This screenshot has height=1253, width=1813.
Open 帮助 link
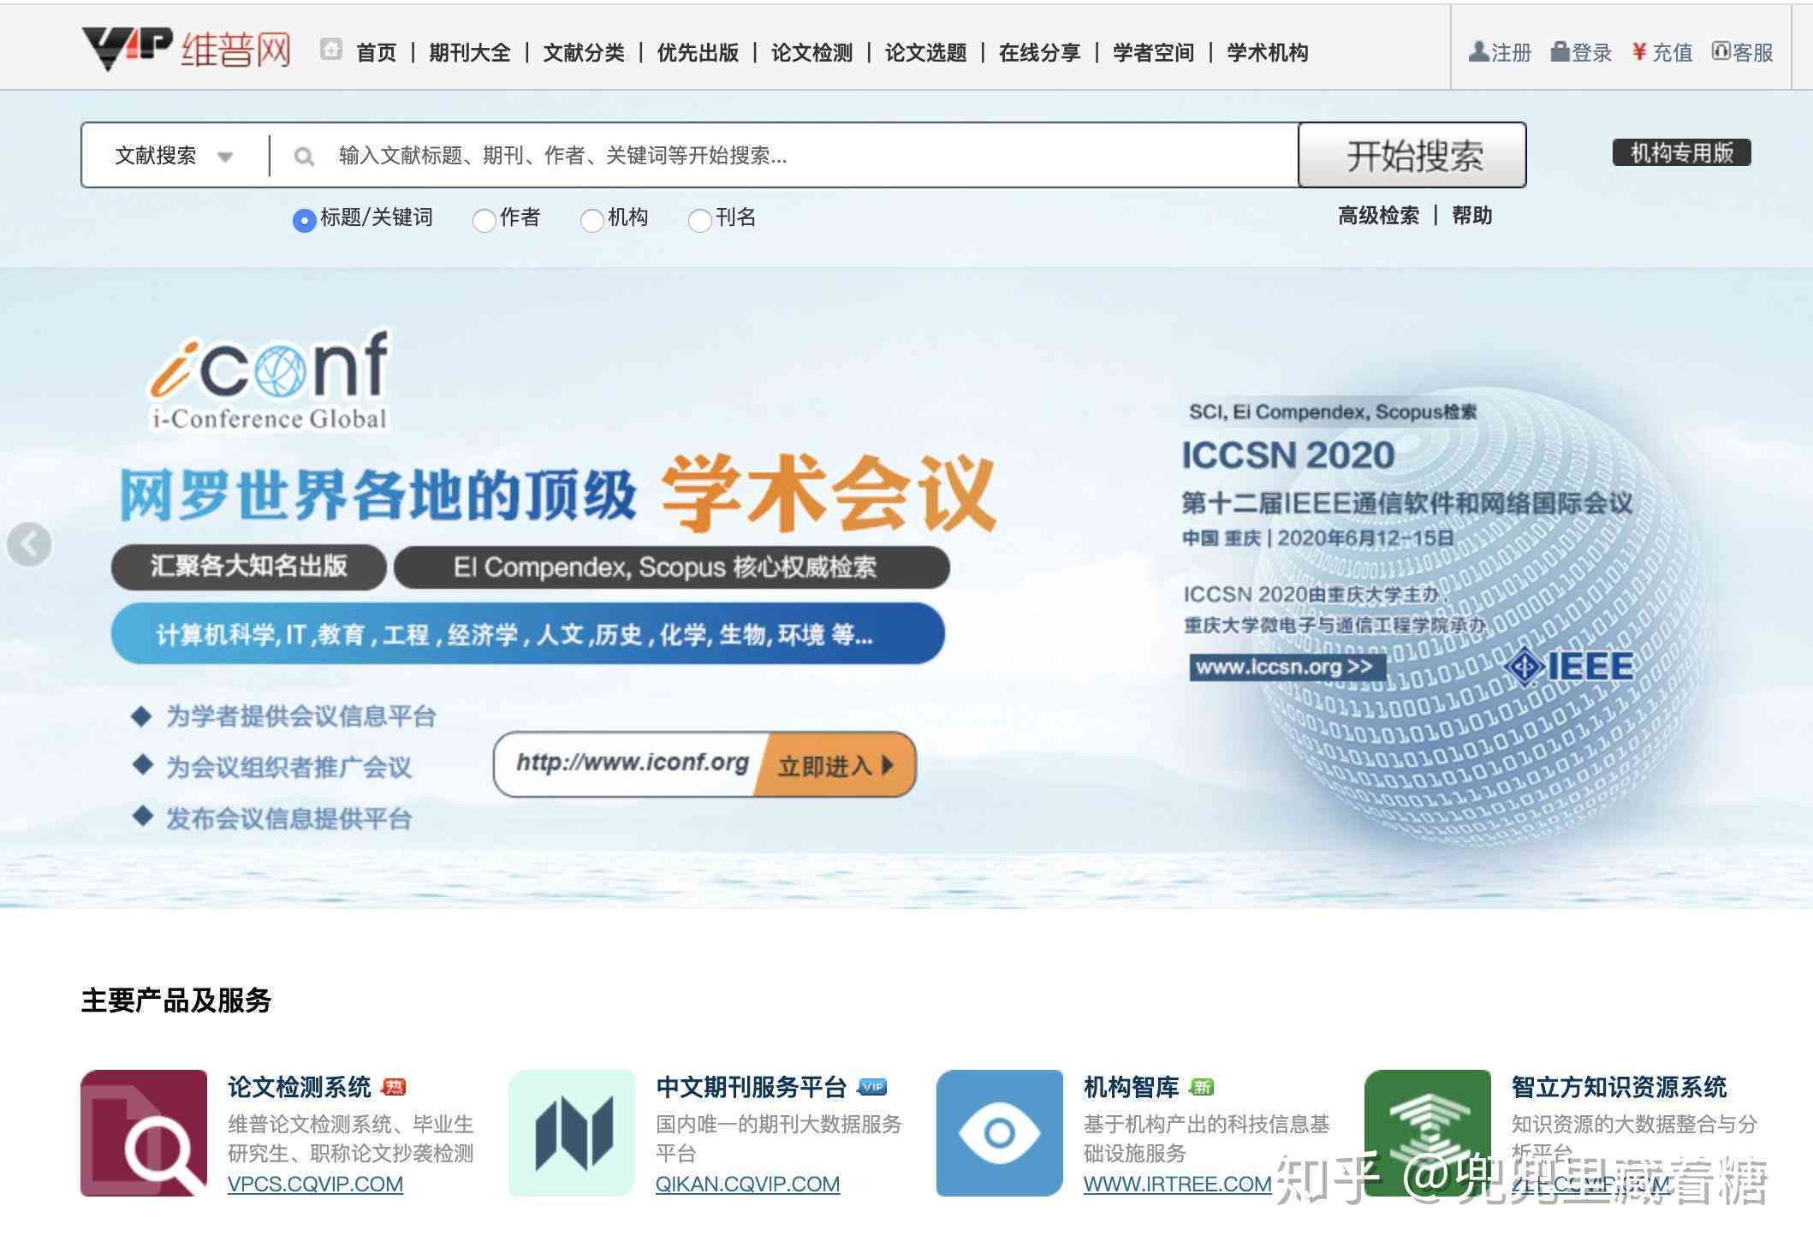[1471, 216]
